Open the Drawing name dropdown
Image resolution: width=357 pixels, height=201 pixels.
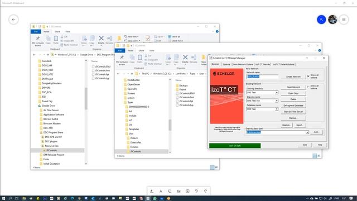(277, 100)
